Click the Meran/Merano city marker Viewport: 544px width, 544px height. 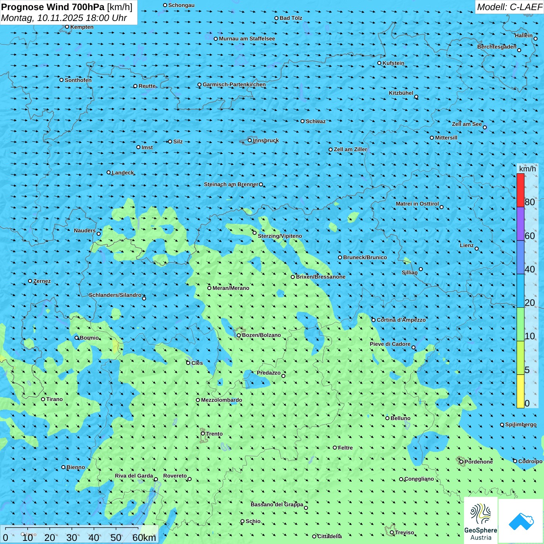(x=209, y=288)
